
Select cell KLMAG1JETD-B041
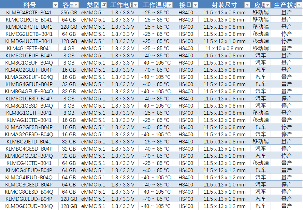(x=29, y=120)
